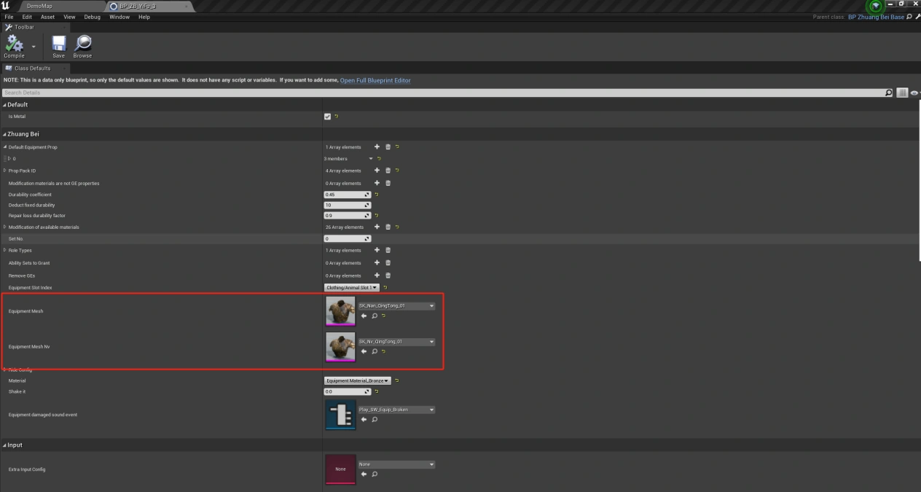Browse for Equipment Mesh asset with magnifier icon
The height and width of the screenshot is (492, 921).
[374, 316]
